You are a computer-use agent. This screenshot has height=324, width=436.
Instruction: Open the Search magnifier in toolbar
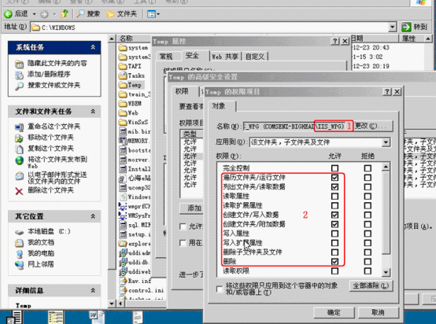[x=80, y=13]
